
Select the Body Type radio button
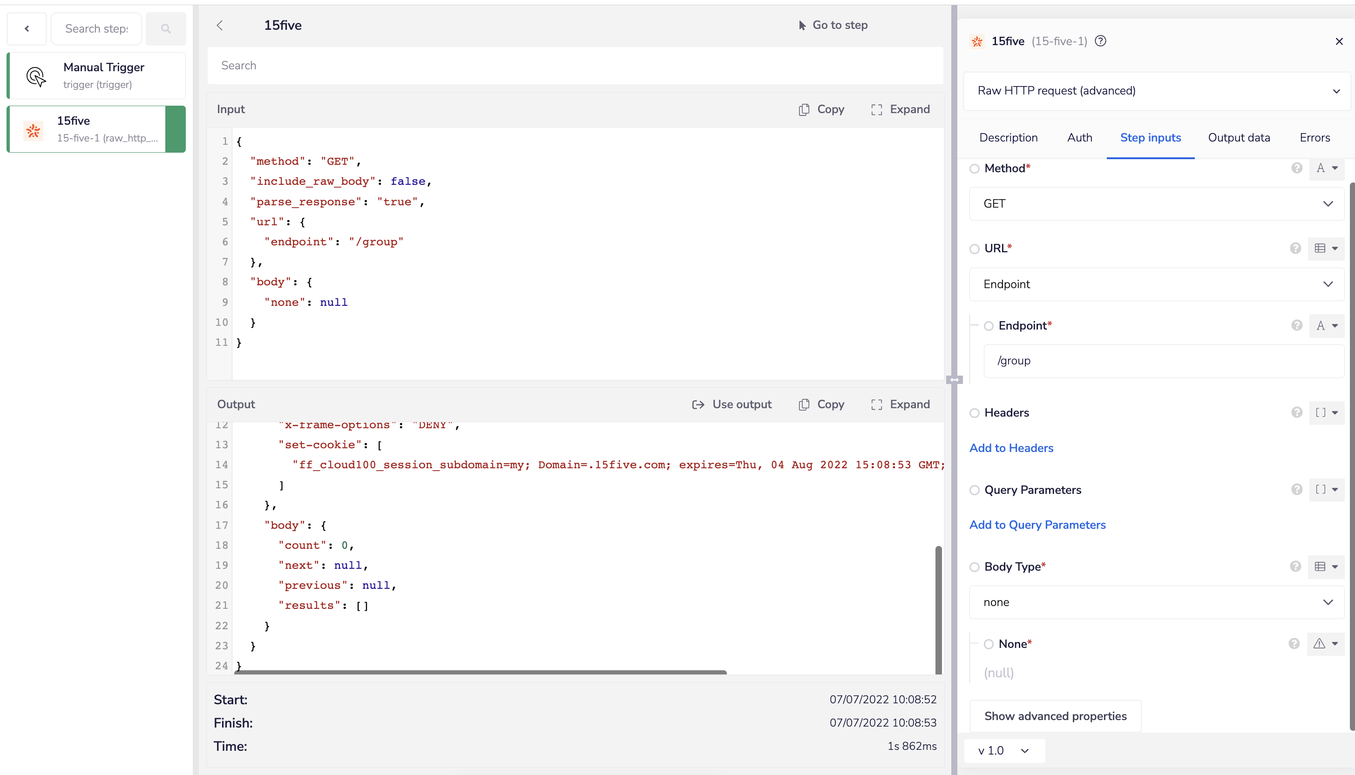974,567
